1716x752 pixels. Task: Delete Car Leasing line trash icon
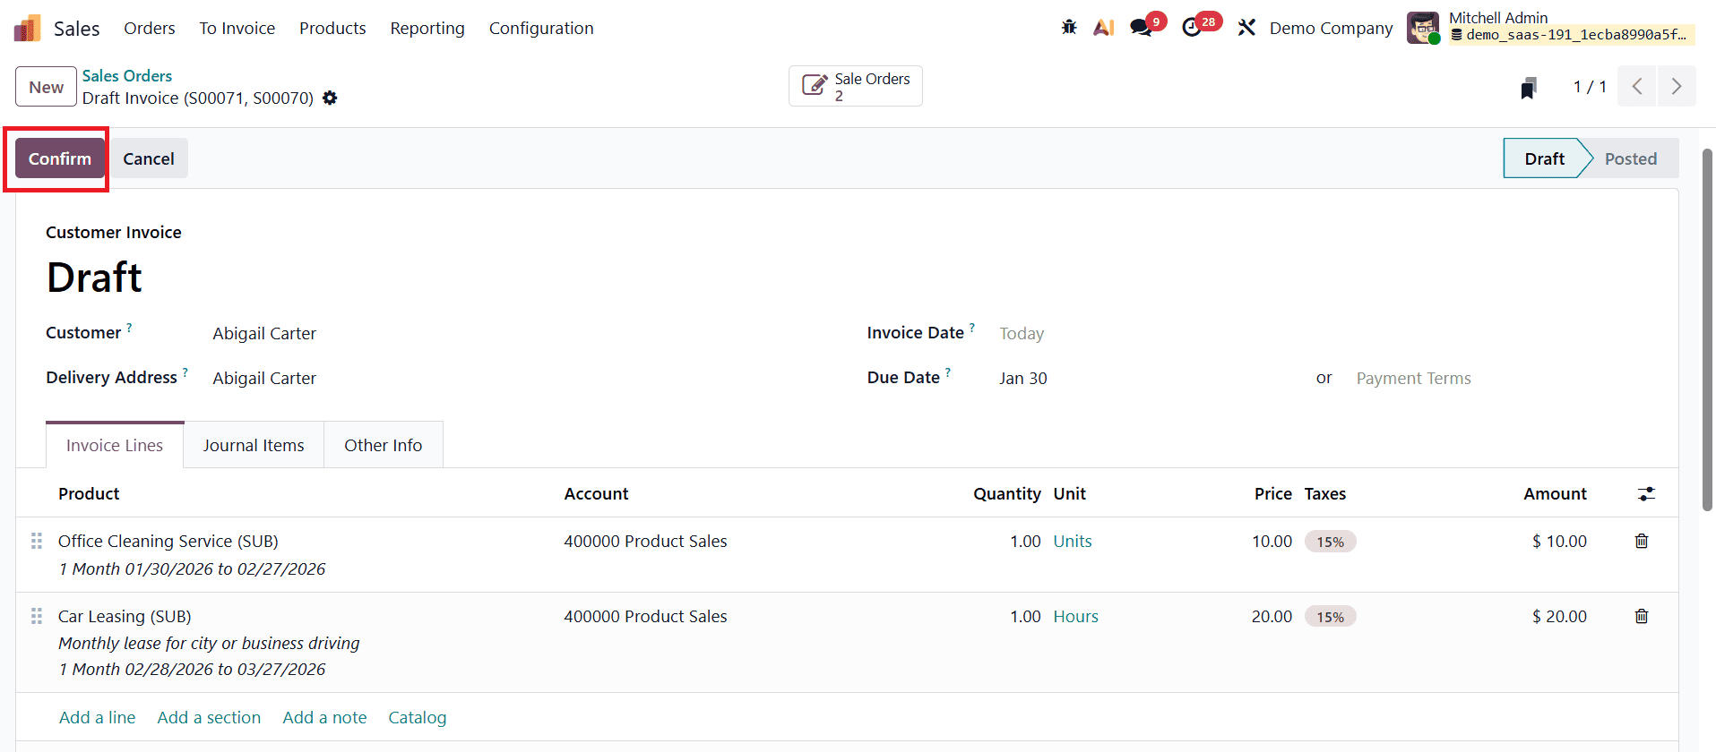1642,616
